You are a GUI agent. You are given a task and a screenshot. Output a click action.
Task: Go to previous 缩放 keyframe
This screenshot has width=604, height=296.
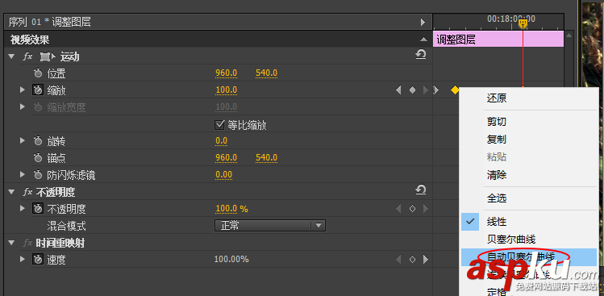coord(398,90)
